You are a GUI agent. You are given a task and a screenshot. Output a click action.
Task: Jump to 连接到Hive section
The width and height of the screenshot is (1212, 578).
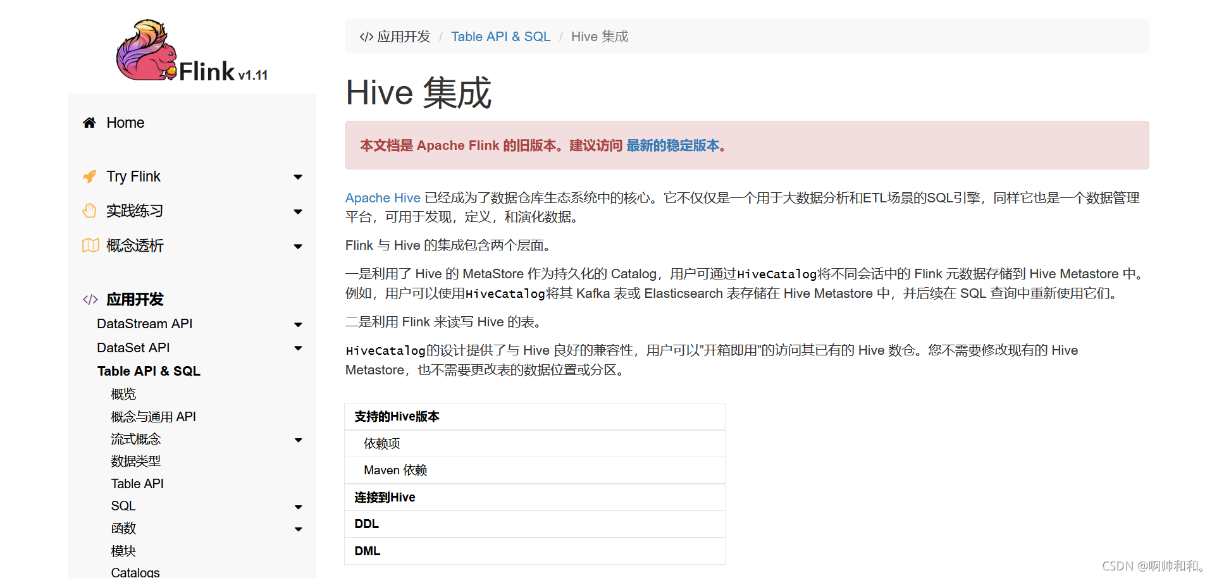point(385,497)
